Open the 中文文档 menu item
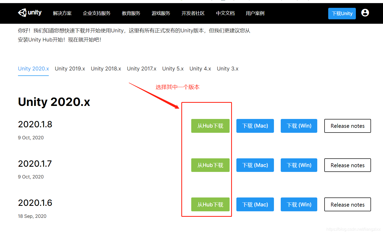This screenshot has width=383, height=234. pyautogui.click(x=225, y=13)
